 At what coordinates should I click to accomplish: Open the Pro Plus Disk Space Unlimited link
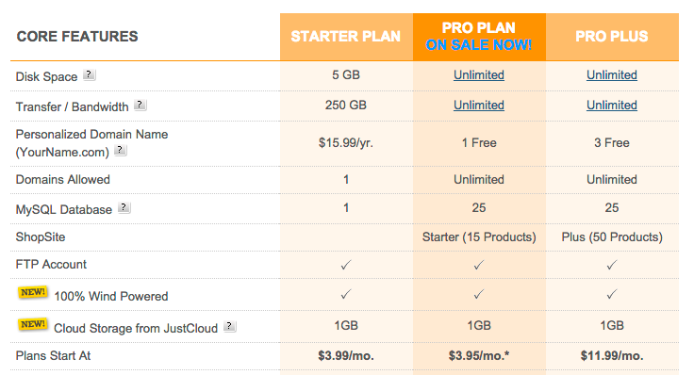coord(612,75)
